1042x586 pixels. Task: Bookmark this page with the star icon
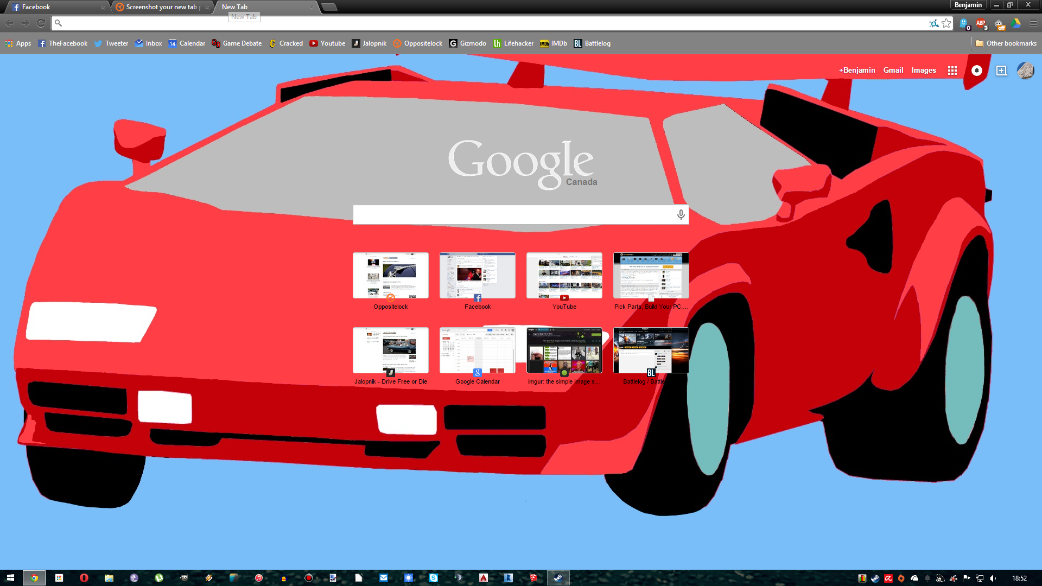[946, 23]
